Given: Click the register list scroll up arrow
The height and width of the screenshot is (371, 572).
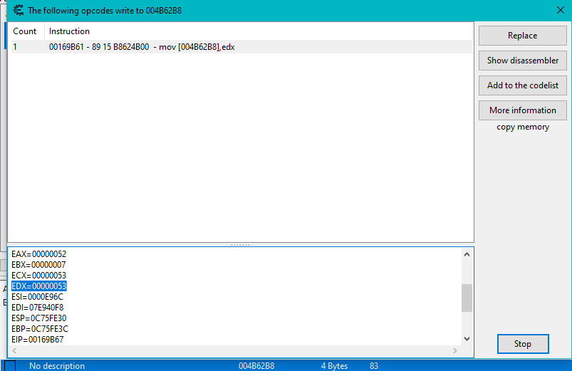Looking at the screenshot, I should coord(467,254).
